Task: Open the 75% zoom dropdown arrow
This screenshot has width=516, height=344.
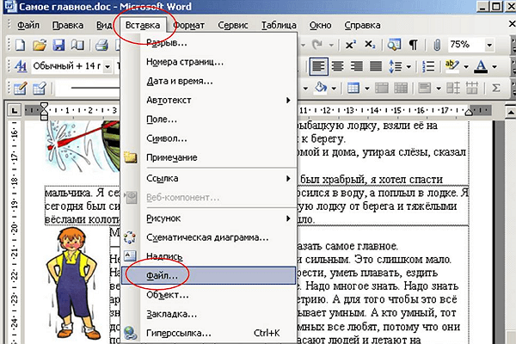Action: [x=489, y=45]
